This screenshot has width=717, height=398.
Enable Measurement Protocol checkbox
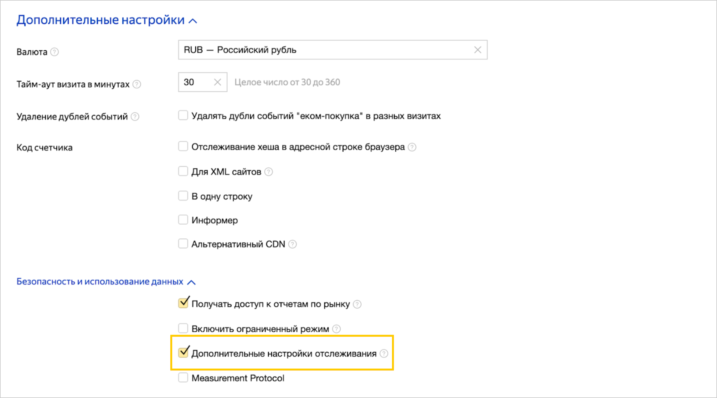coord(183,377)
